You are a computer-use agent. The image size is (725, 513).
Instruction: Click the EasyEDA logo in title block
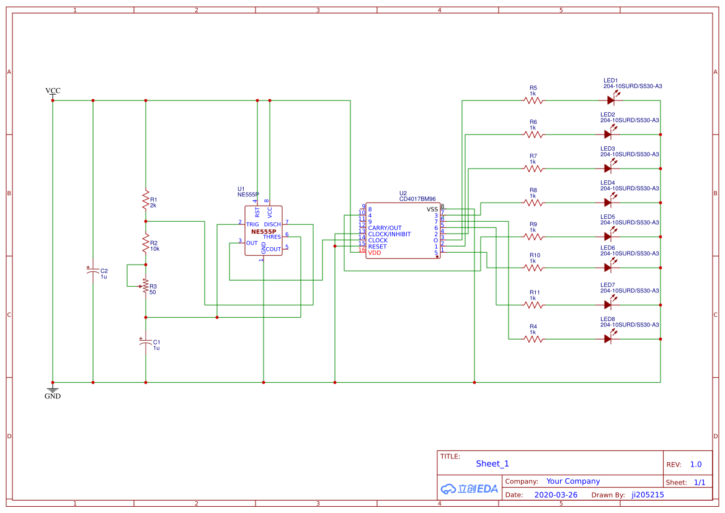(469, 489)
